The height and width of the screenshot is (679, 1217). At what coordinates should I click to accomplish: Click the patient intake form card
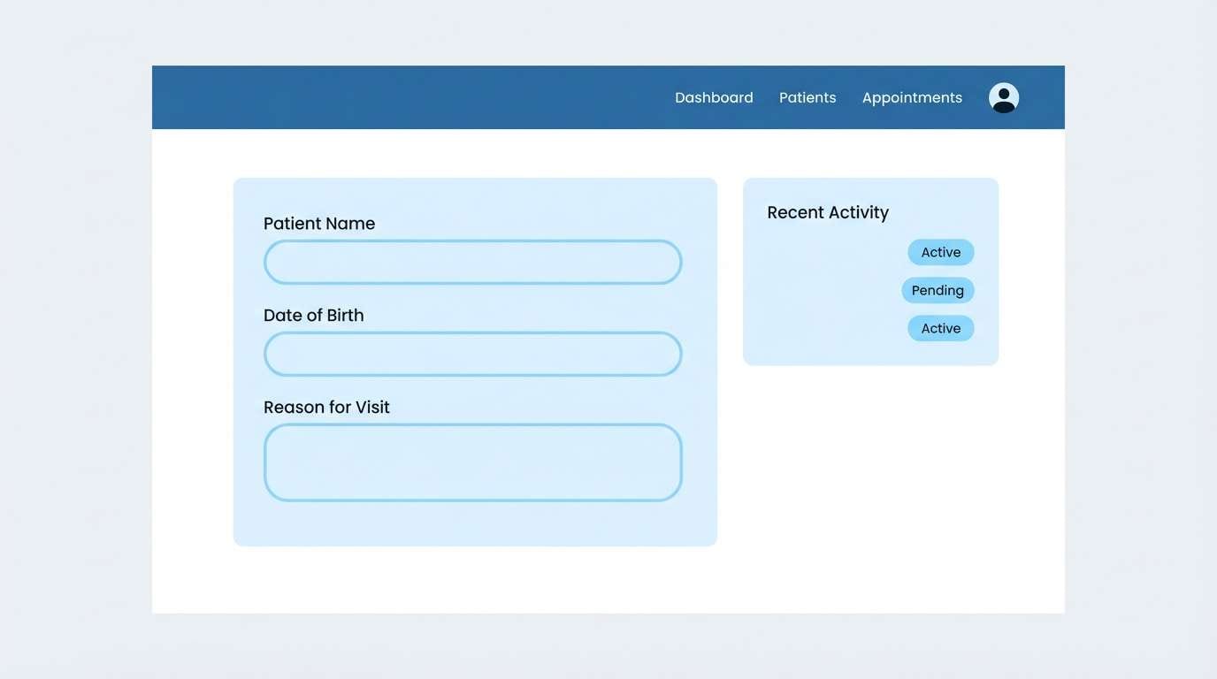click(475, 522)
